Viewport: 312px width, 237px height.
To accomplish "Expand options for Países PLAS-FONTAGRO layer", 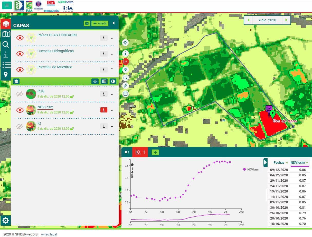I will pyautogui.click(x=112, y=38).
